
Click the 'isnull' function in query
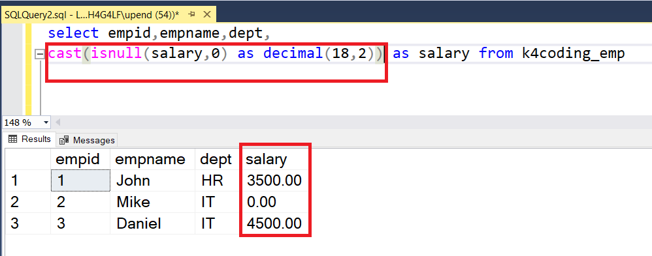(x=117, y=54)
